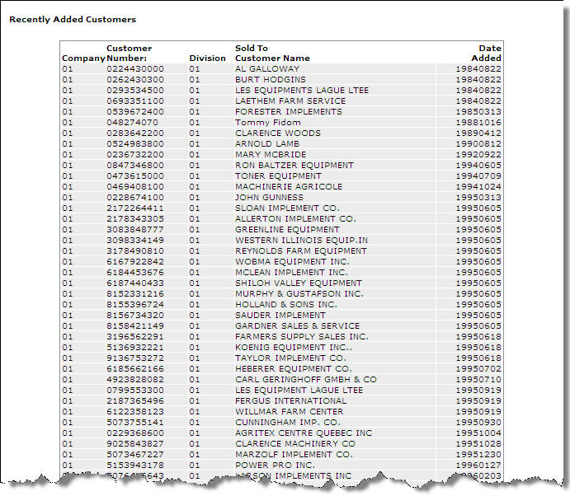
Task: Select customer number 0224430000
Action: (134, 68)
